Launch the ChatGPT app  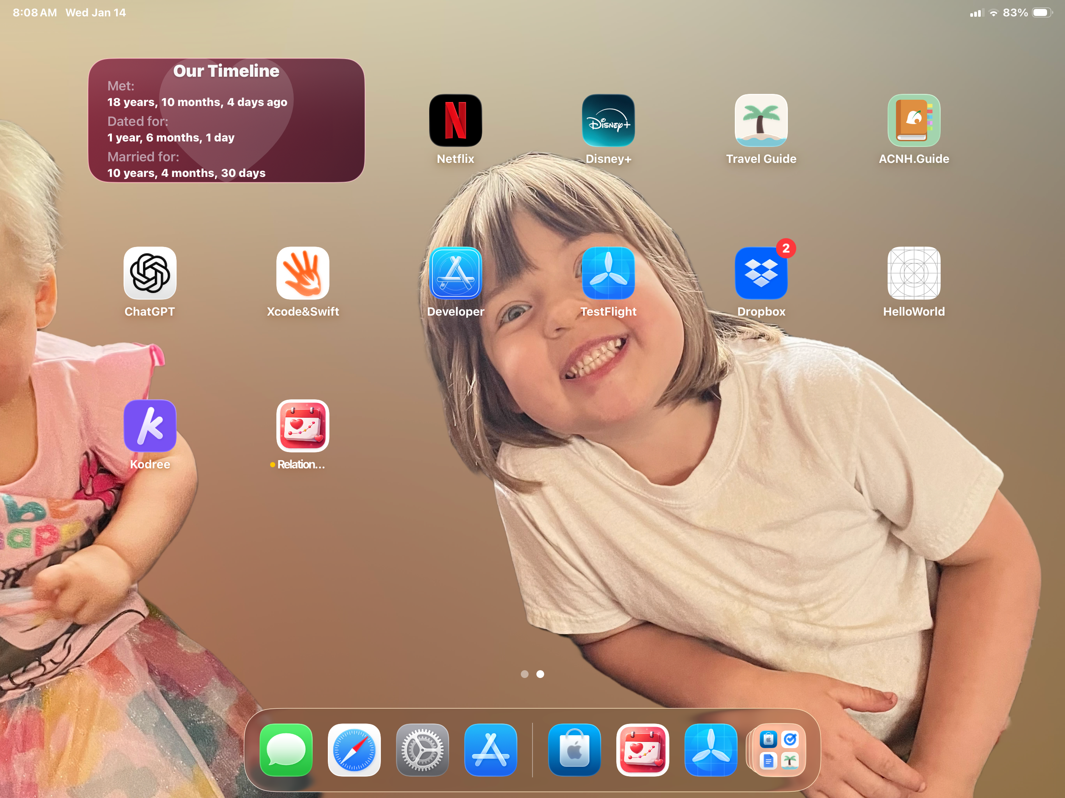[x=150, y=273]
